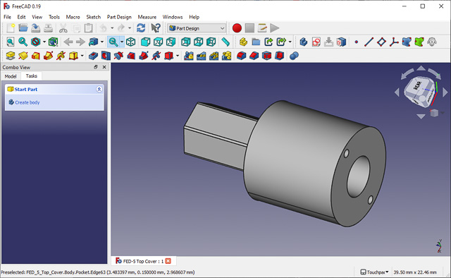The height and width of the screenshot is (278, 451).
Task: Create a new document
Action: (x=11, y=28)
